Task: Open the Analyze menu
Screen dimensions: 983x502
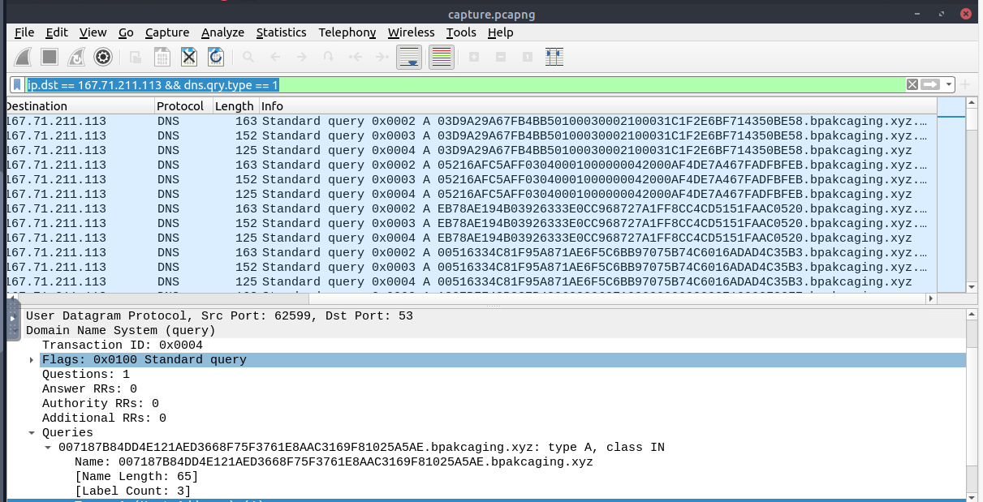Action: point(222,32)
